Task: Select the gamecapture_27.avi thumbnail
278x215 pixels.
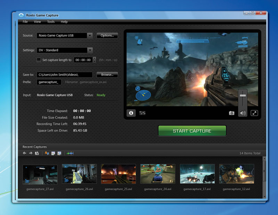Action: coord(40,175)
